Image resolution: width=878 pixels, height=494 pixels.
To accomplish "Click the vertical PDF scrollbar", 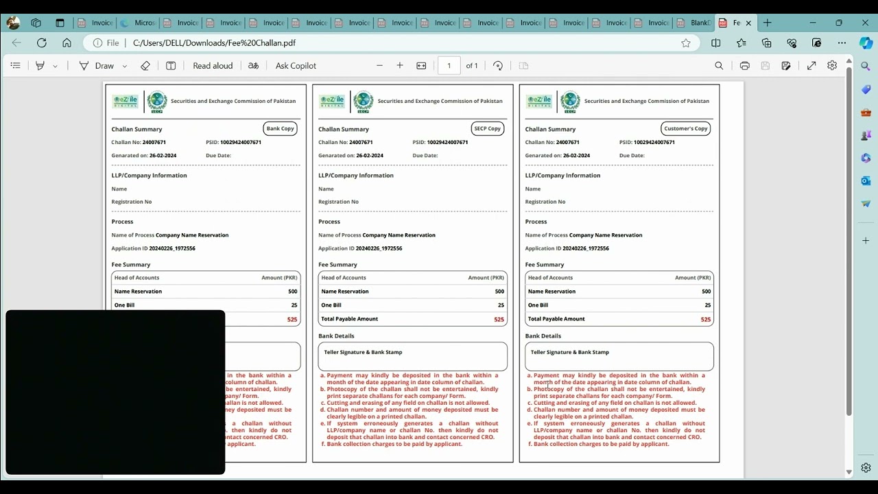I will pyautogui.click(x=849, y=241).
